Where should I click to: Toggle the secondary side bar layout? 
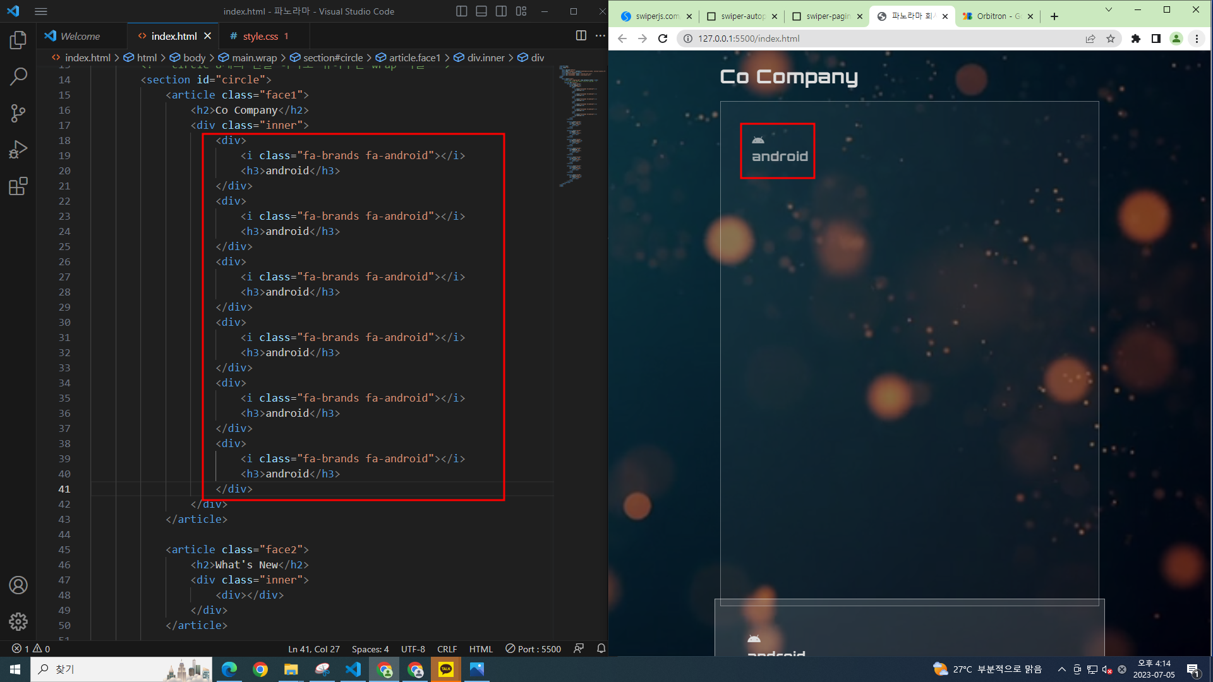pyautogui.click(x=501, y=11)
